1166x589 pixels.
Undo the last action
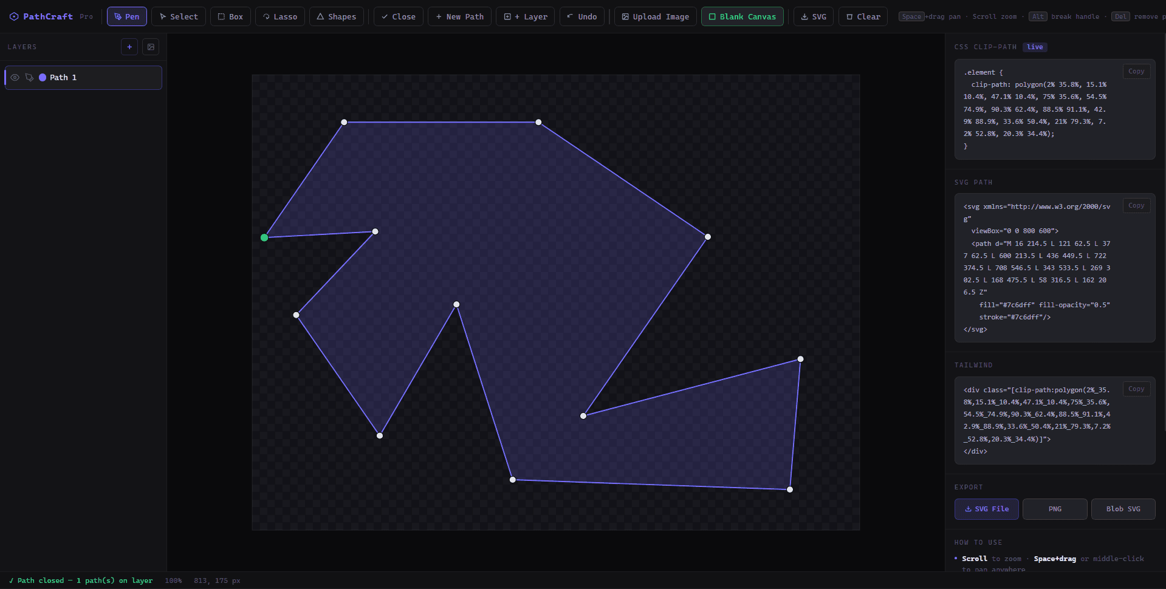pos(581,16)
